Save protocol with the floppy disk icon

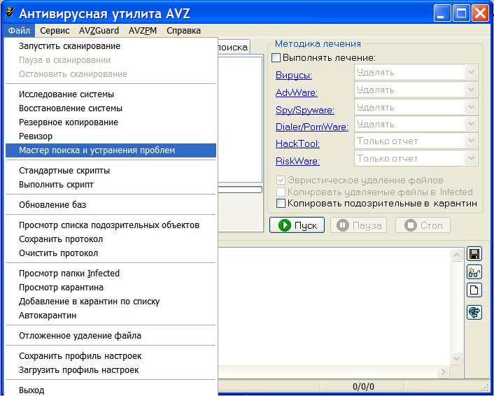click(x=474, y=254)
